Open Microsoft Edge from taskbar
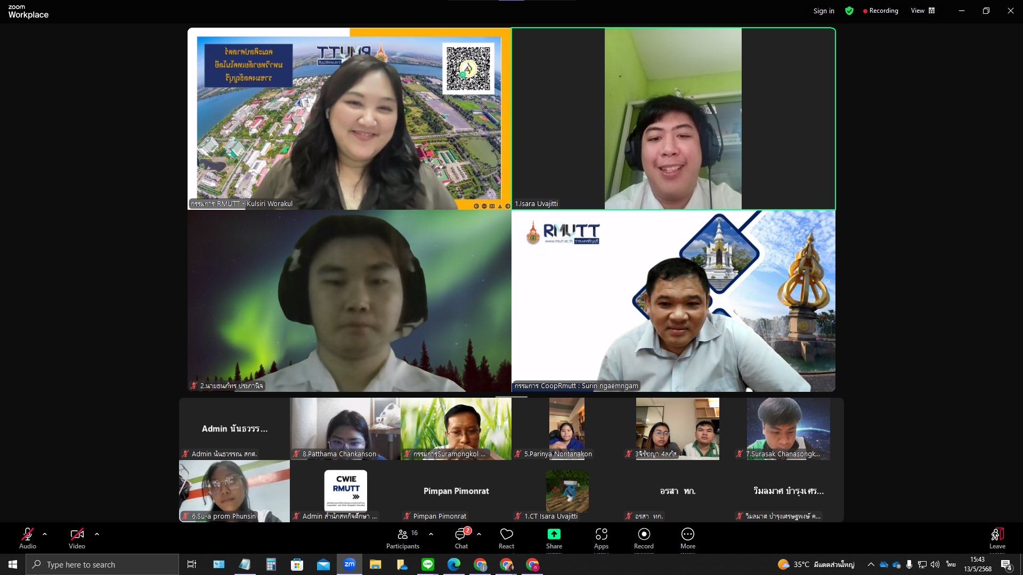 [x=454, y=564]
